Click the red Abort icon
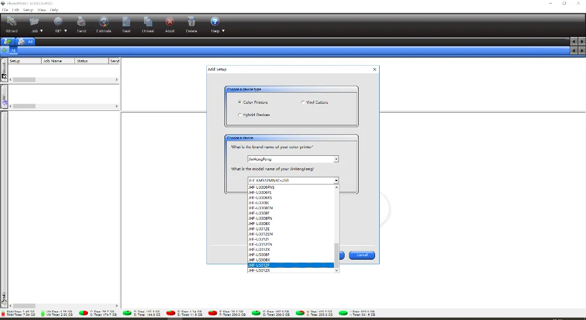 tap(170, 22)
